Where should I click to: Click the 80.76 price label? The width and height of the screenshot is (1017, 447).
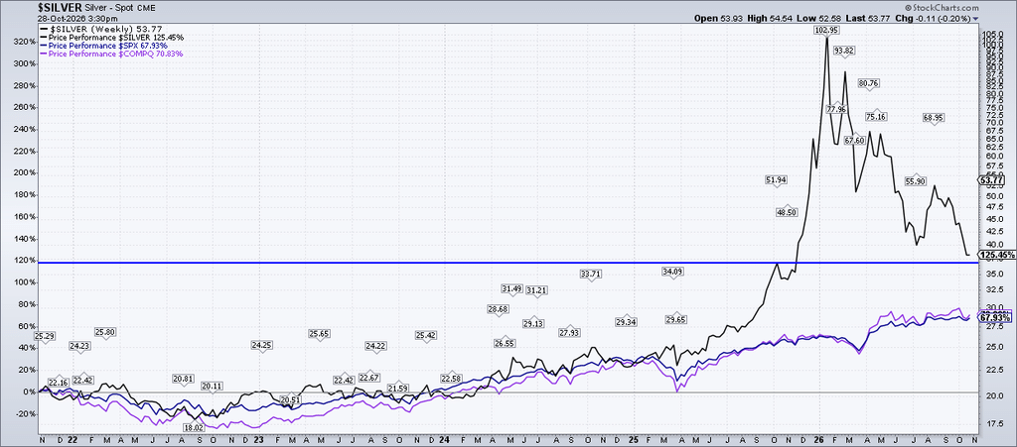coord(868,83)
